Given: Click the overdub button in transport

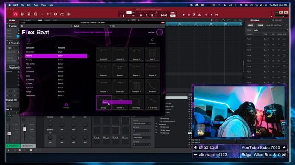Looking at the screenshot, I should coord(189,15).
